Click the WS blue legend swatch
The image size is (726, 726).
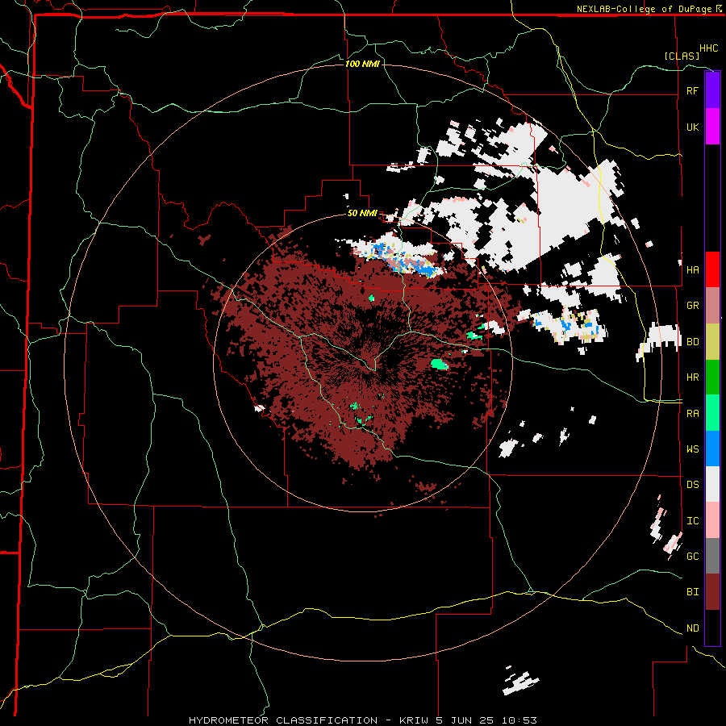point(712,449)
